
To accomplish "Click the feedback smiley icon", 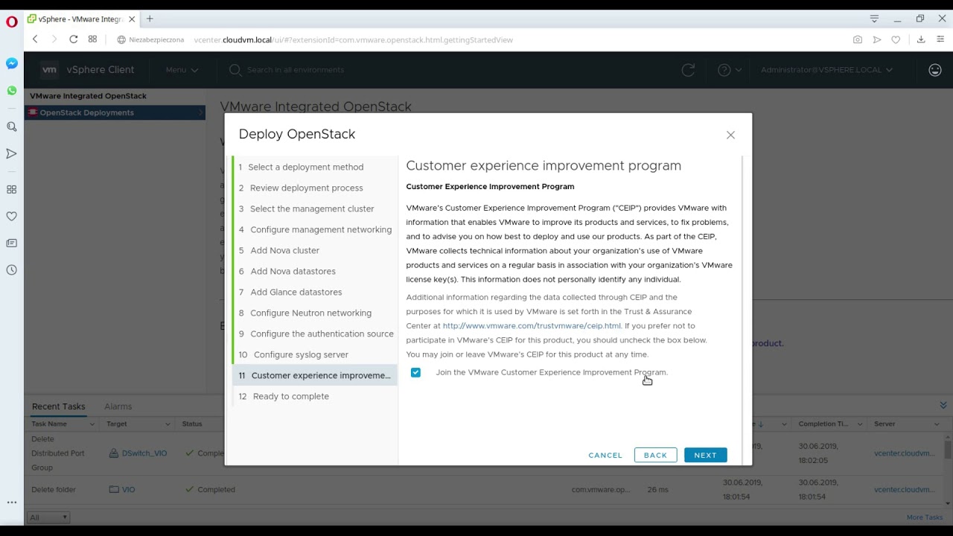I will (935, 70).
